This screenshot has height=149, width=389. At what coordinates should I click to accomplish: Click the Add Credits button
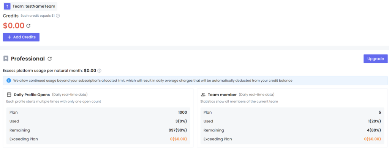[21, 37]
